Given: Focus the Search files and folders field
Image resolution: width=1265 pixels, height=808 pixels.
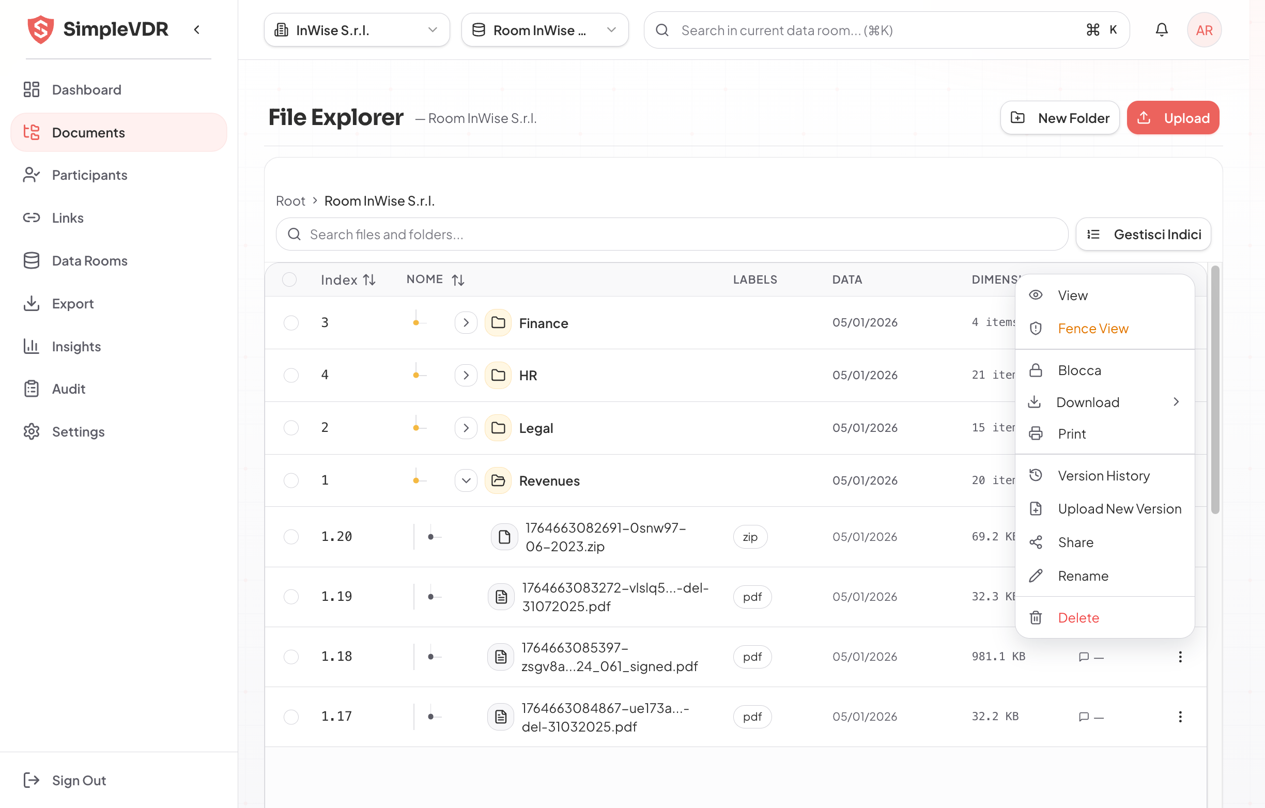Looking at the screenshot, I should click(672, 235).
